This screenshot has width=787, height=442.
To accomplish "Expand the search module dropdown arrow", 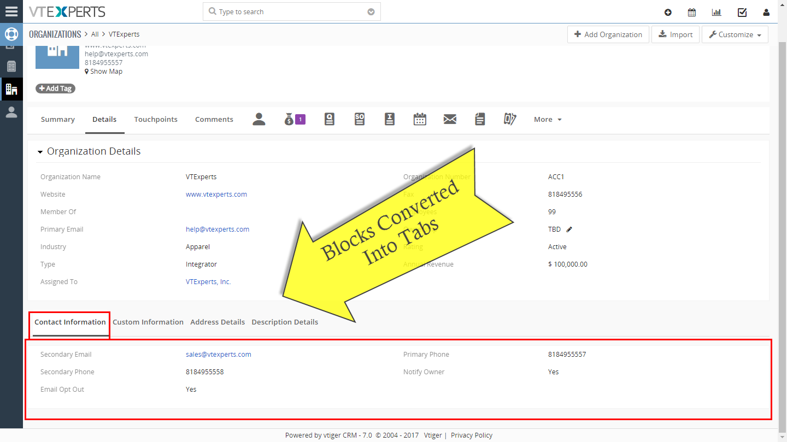I will [371, 12].
